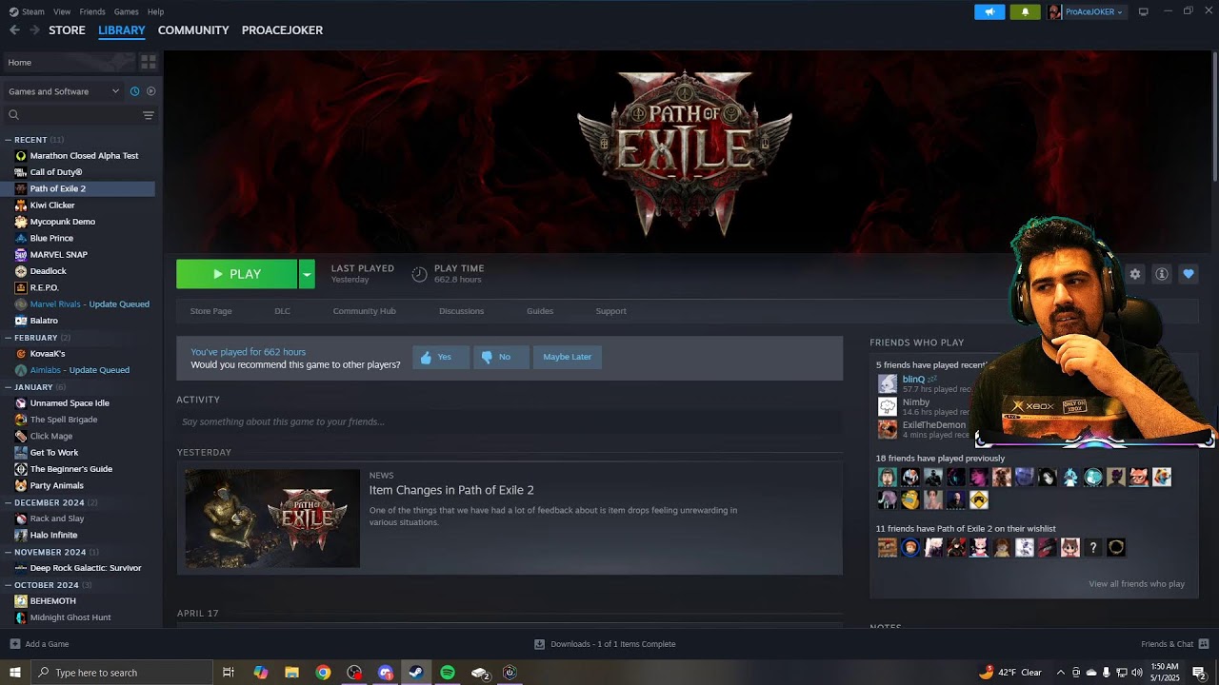The image size is (1219, 685).
Task: Collapse October 2024 section
Action: coord(10,585)
